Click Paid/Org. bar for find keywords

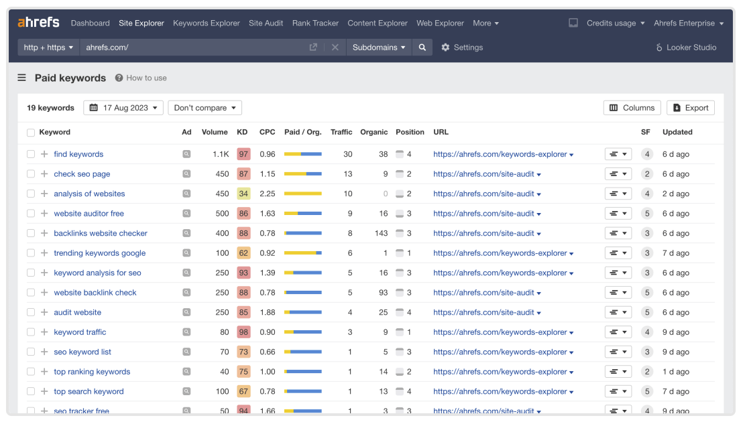point(303,154)
